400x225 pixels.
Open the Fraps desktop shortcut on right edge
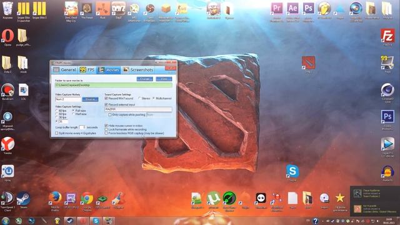click(x=387, y=64)
